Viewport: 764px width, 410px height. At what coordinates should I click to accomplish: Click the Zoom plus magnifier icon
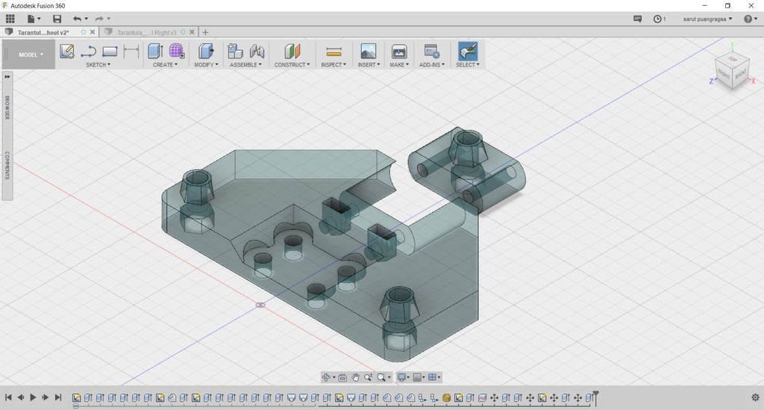pyautogui.click(x=369, y=377)
